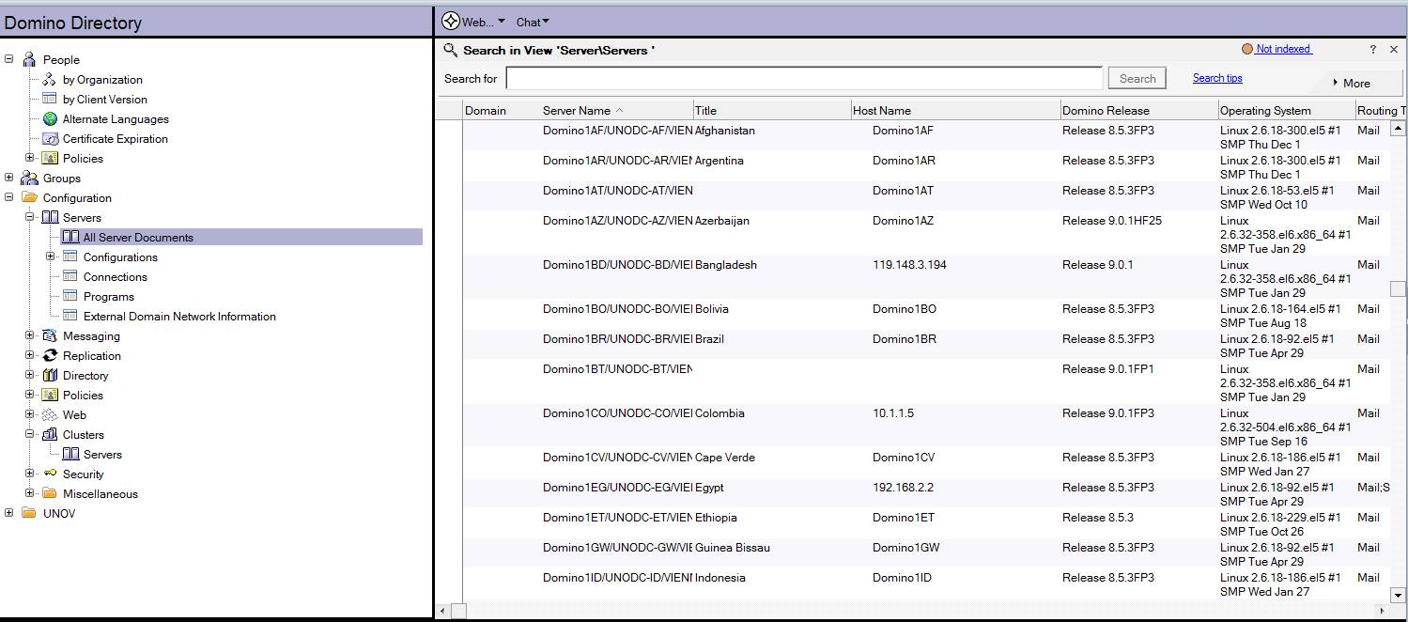The image size is (1408, 622).
Task: Click the Web icon in the tree
Action: pos(50,415)
